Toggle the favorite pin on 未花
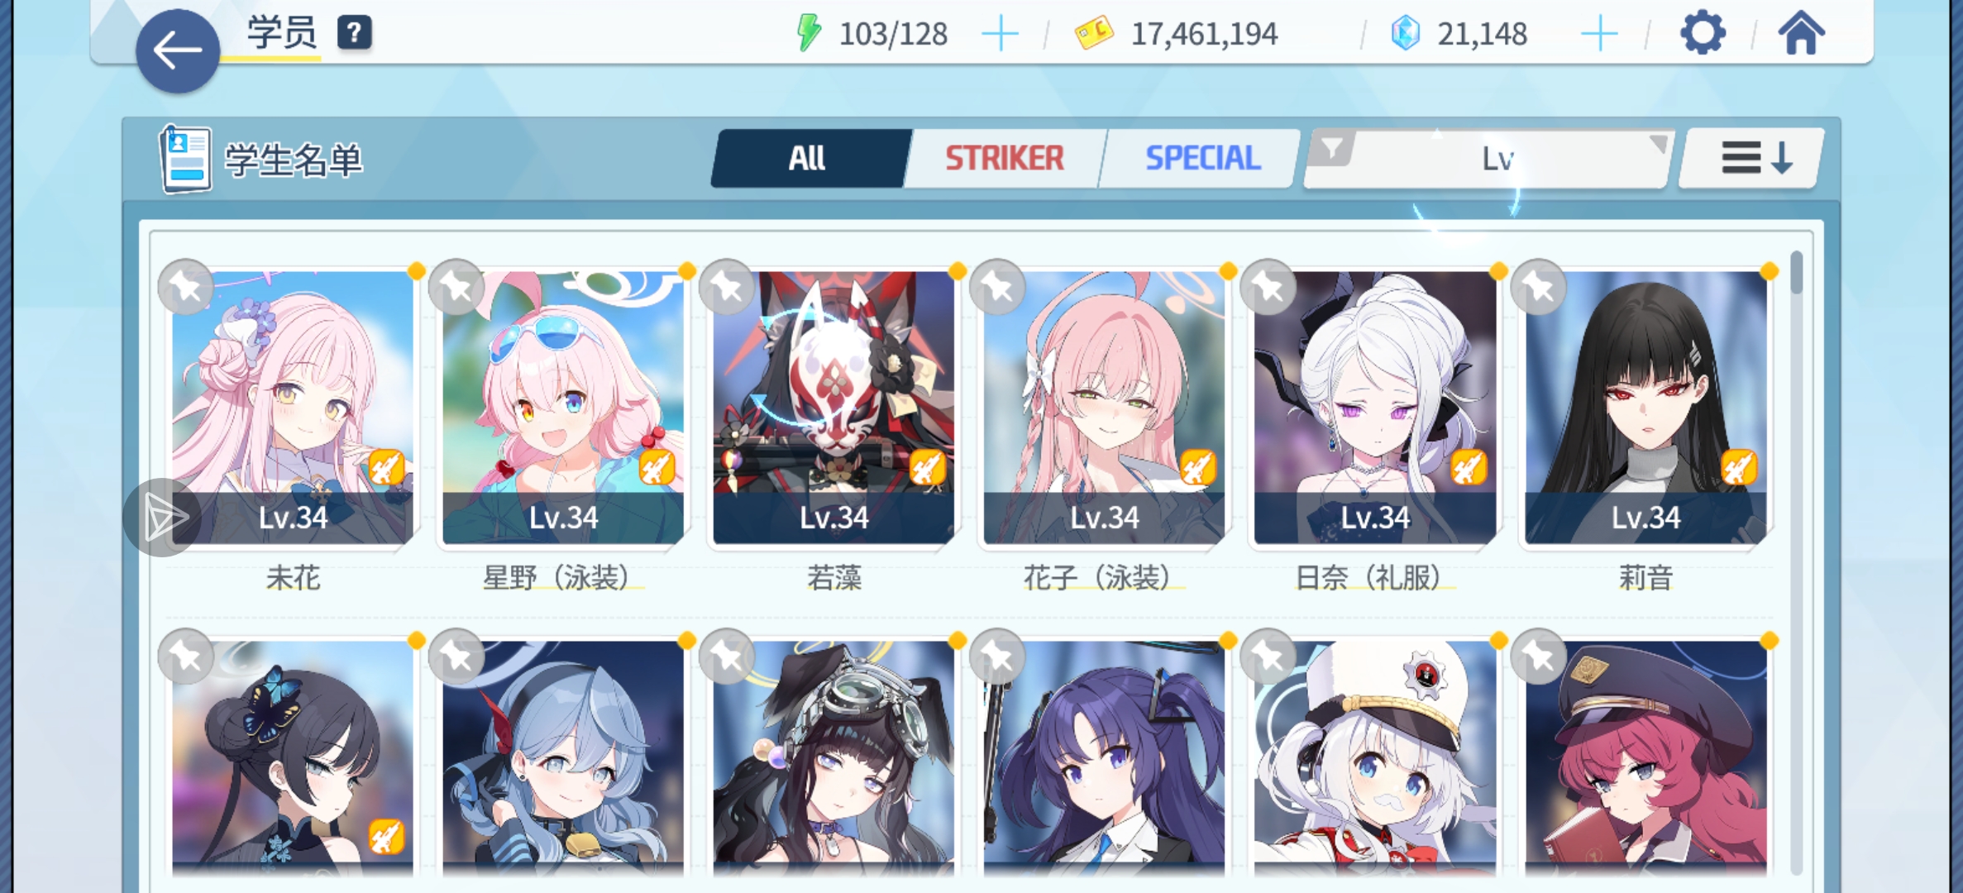The height and width of the screenshot is (893, 1963). 186,287
